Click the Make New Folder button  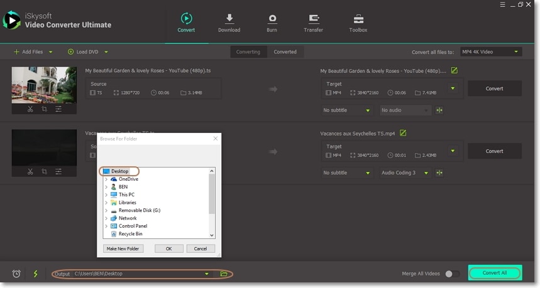(123, 248)
